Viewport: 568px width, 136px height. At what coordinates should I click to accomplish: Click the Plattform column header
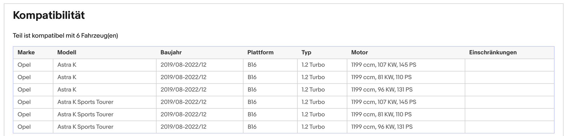click(x=260, y=52)
